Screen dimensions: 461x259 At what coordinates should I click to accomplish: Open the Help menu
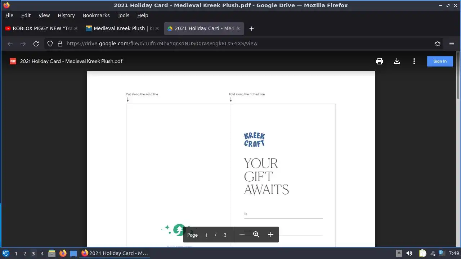pyautogui.click(x=143, y=15)
